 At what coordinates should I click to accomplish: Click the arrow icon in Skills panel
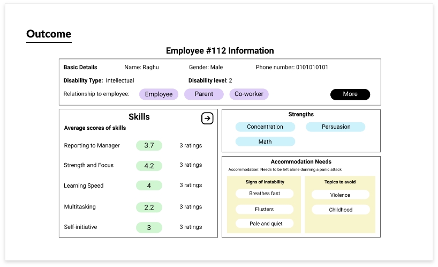(207, 118)
